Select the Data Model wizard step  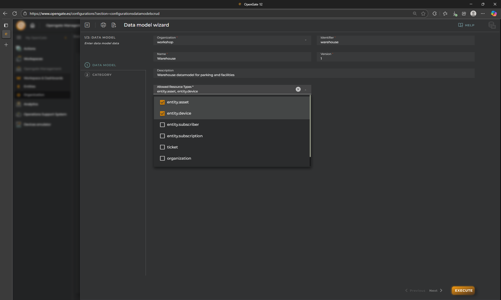click(x=104, y=65)
